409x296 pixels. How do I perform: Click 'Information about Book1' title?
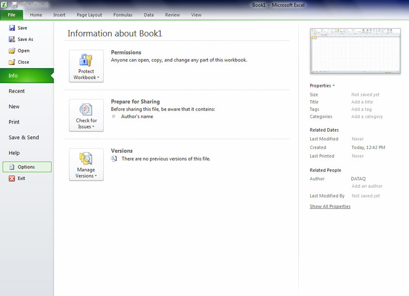(115, 33)
